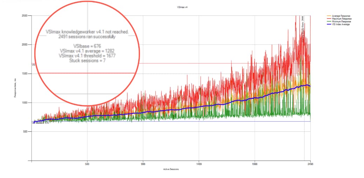The image size is (364, 178).
Task: Click the 'VSImax v4.1 average = 1282' text
Action: coord(87,51)
